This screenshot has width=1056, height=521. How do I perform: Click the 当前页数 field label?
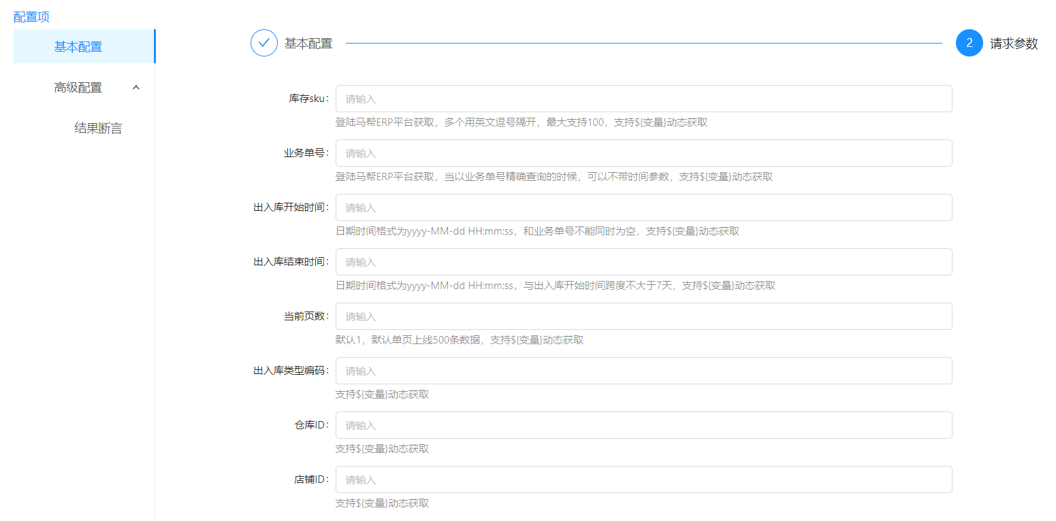point(306,316)
